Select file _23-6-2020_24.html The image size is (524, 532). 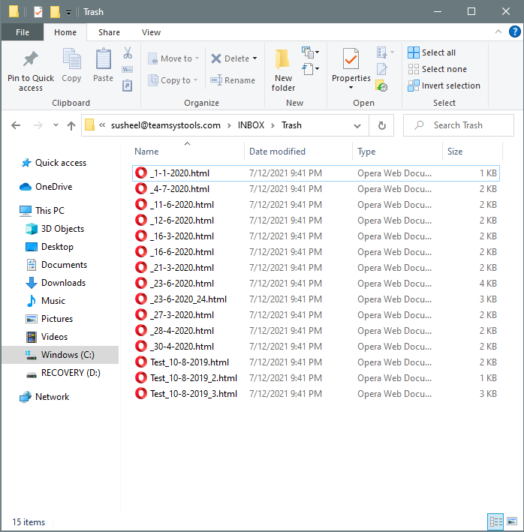click(x=315, y=299)
